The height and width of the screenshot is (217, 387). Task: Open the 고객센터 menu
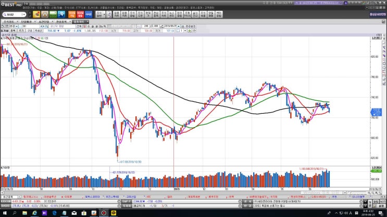tap(209, 8)
